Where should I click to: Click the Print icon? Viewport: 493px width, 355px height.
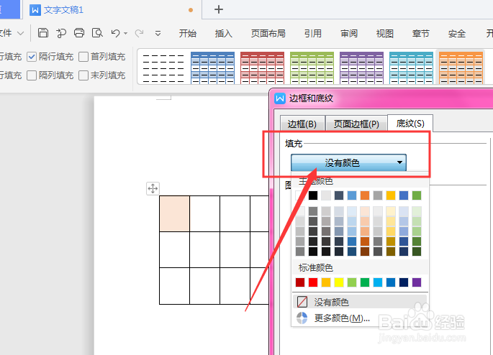pos(79,32)
